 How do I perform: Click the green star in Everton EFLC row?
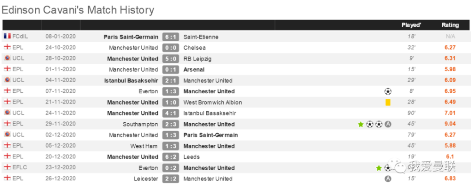tap(379, 168)
